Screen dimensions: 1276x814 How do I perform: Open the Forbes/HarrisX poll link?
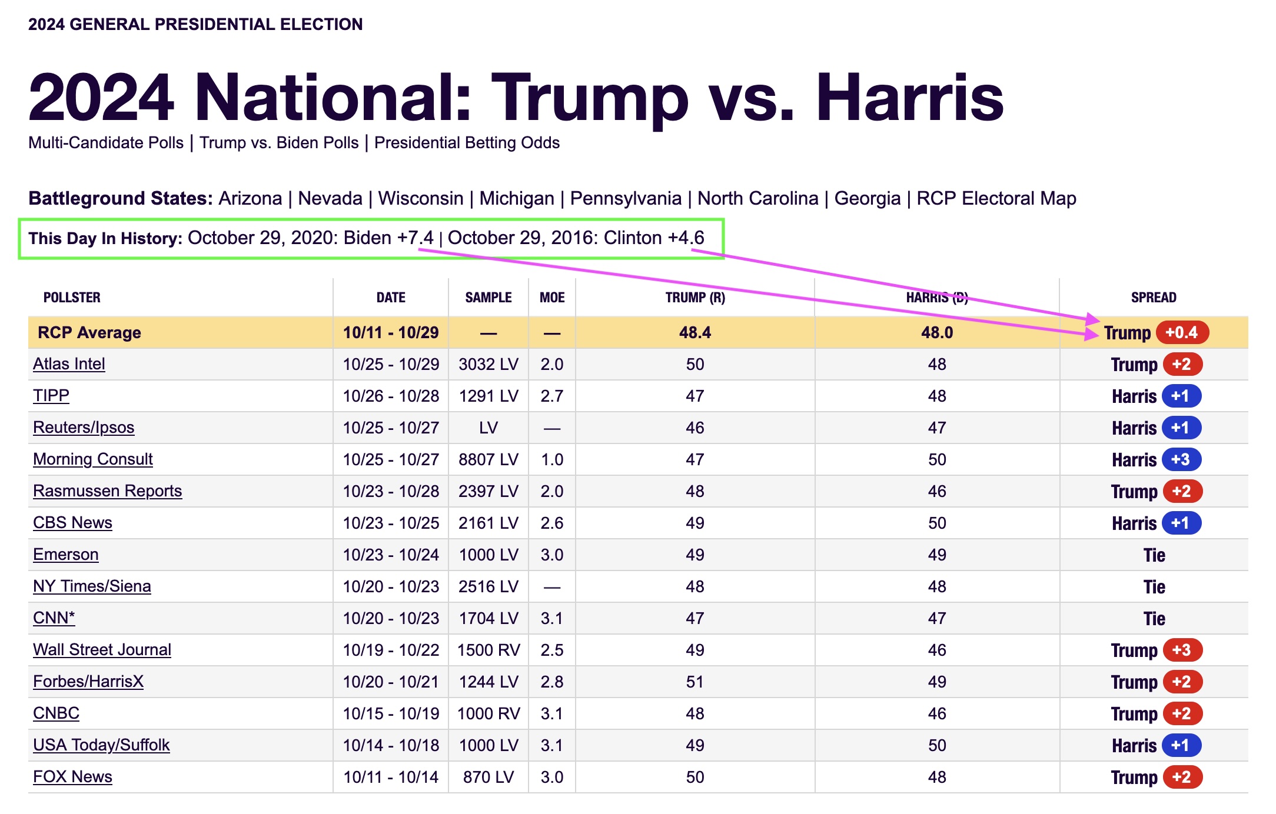click(x=88, y=682)
